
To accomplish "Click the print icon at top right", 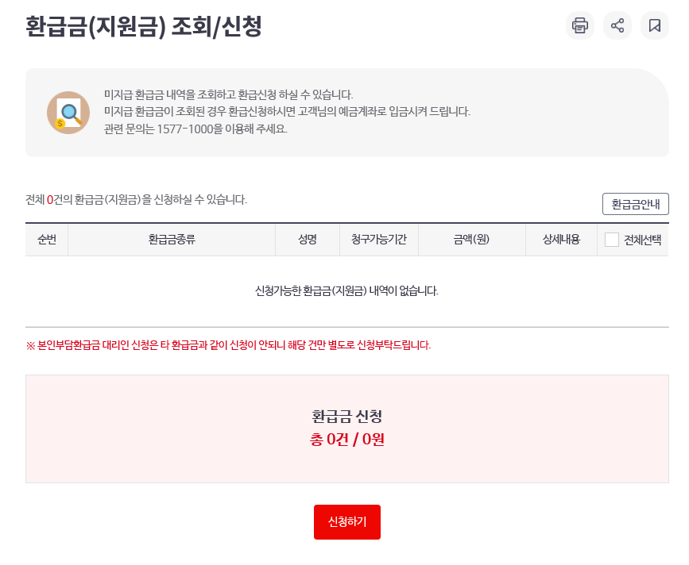I will (x=580, y=25).
